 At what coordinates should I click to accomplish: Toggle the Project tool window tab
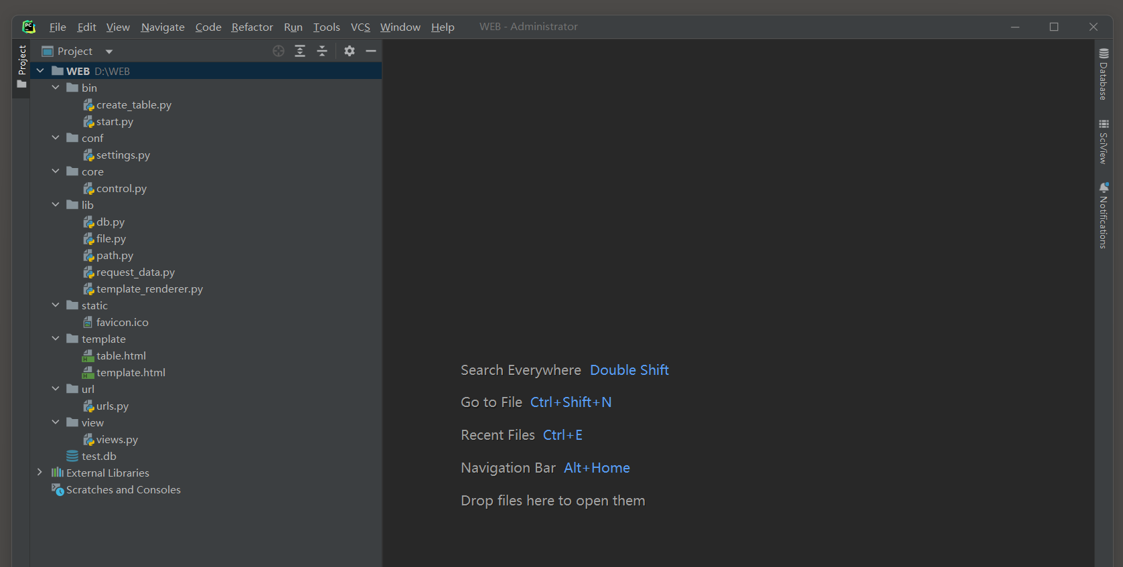(21, 67)
